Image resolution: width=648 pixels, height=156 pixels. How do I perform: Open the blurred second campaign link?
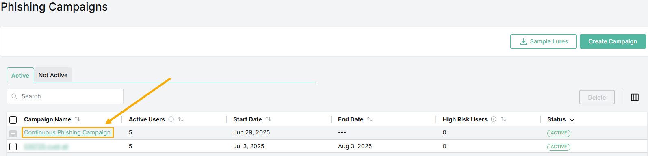[46, 147]
